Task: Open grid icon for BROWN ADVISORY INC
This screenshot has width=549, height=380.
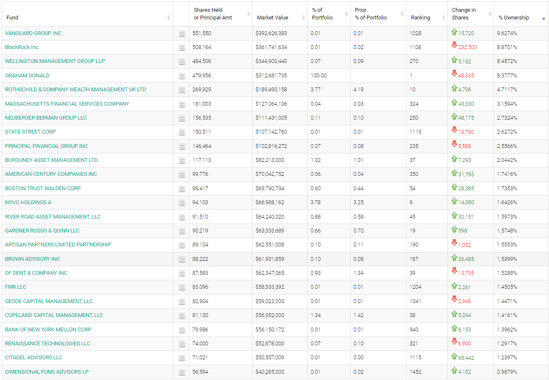Action: [182, 260]
